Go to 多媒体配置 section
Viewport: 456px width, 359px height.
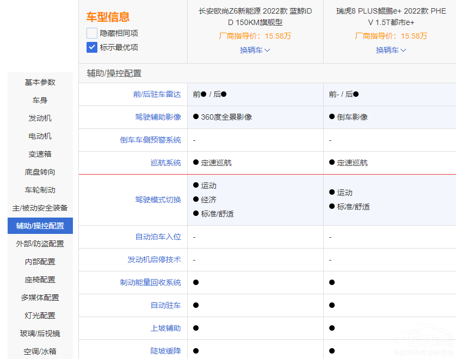point(40,298)
